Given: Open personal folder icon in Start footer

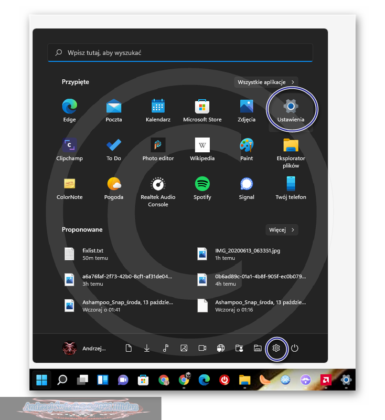Looking at the screenshot, I should tap(239, 348).
